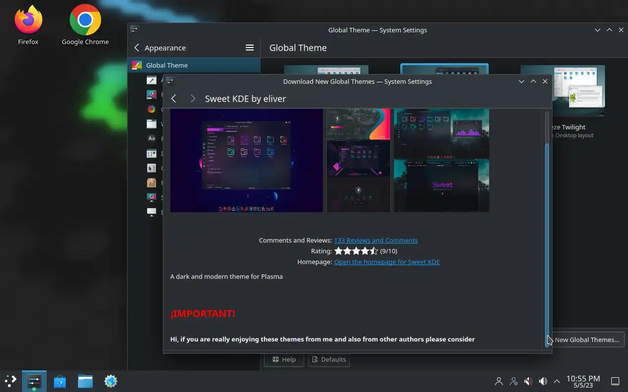
Task: Open Splash Screen sidebar icon
Action: [x=152, y=197]
